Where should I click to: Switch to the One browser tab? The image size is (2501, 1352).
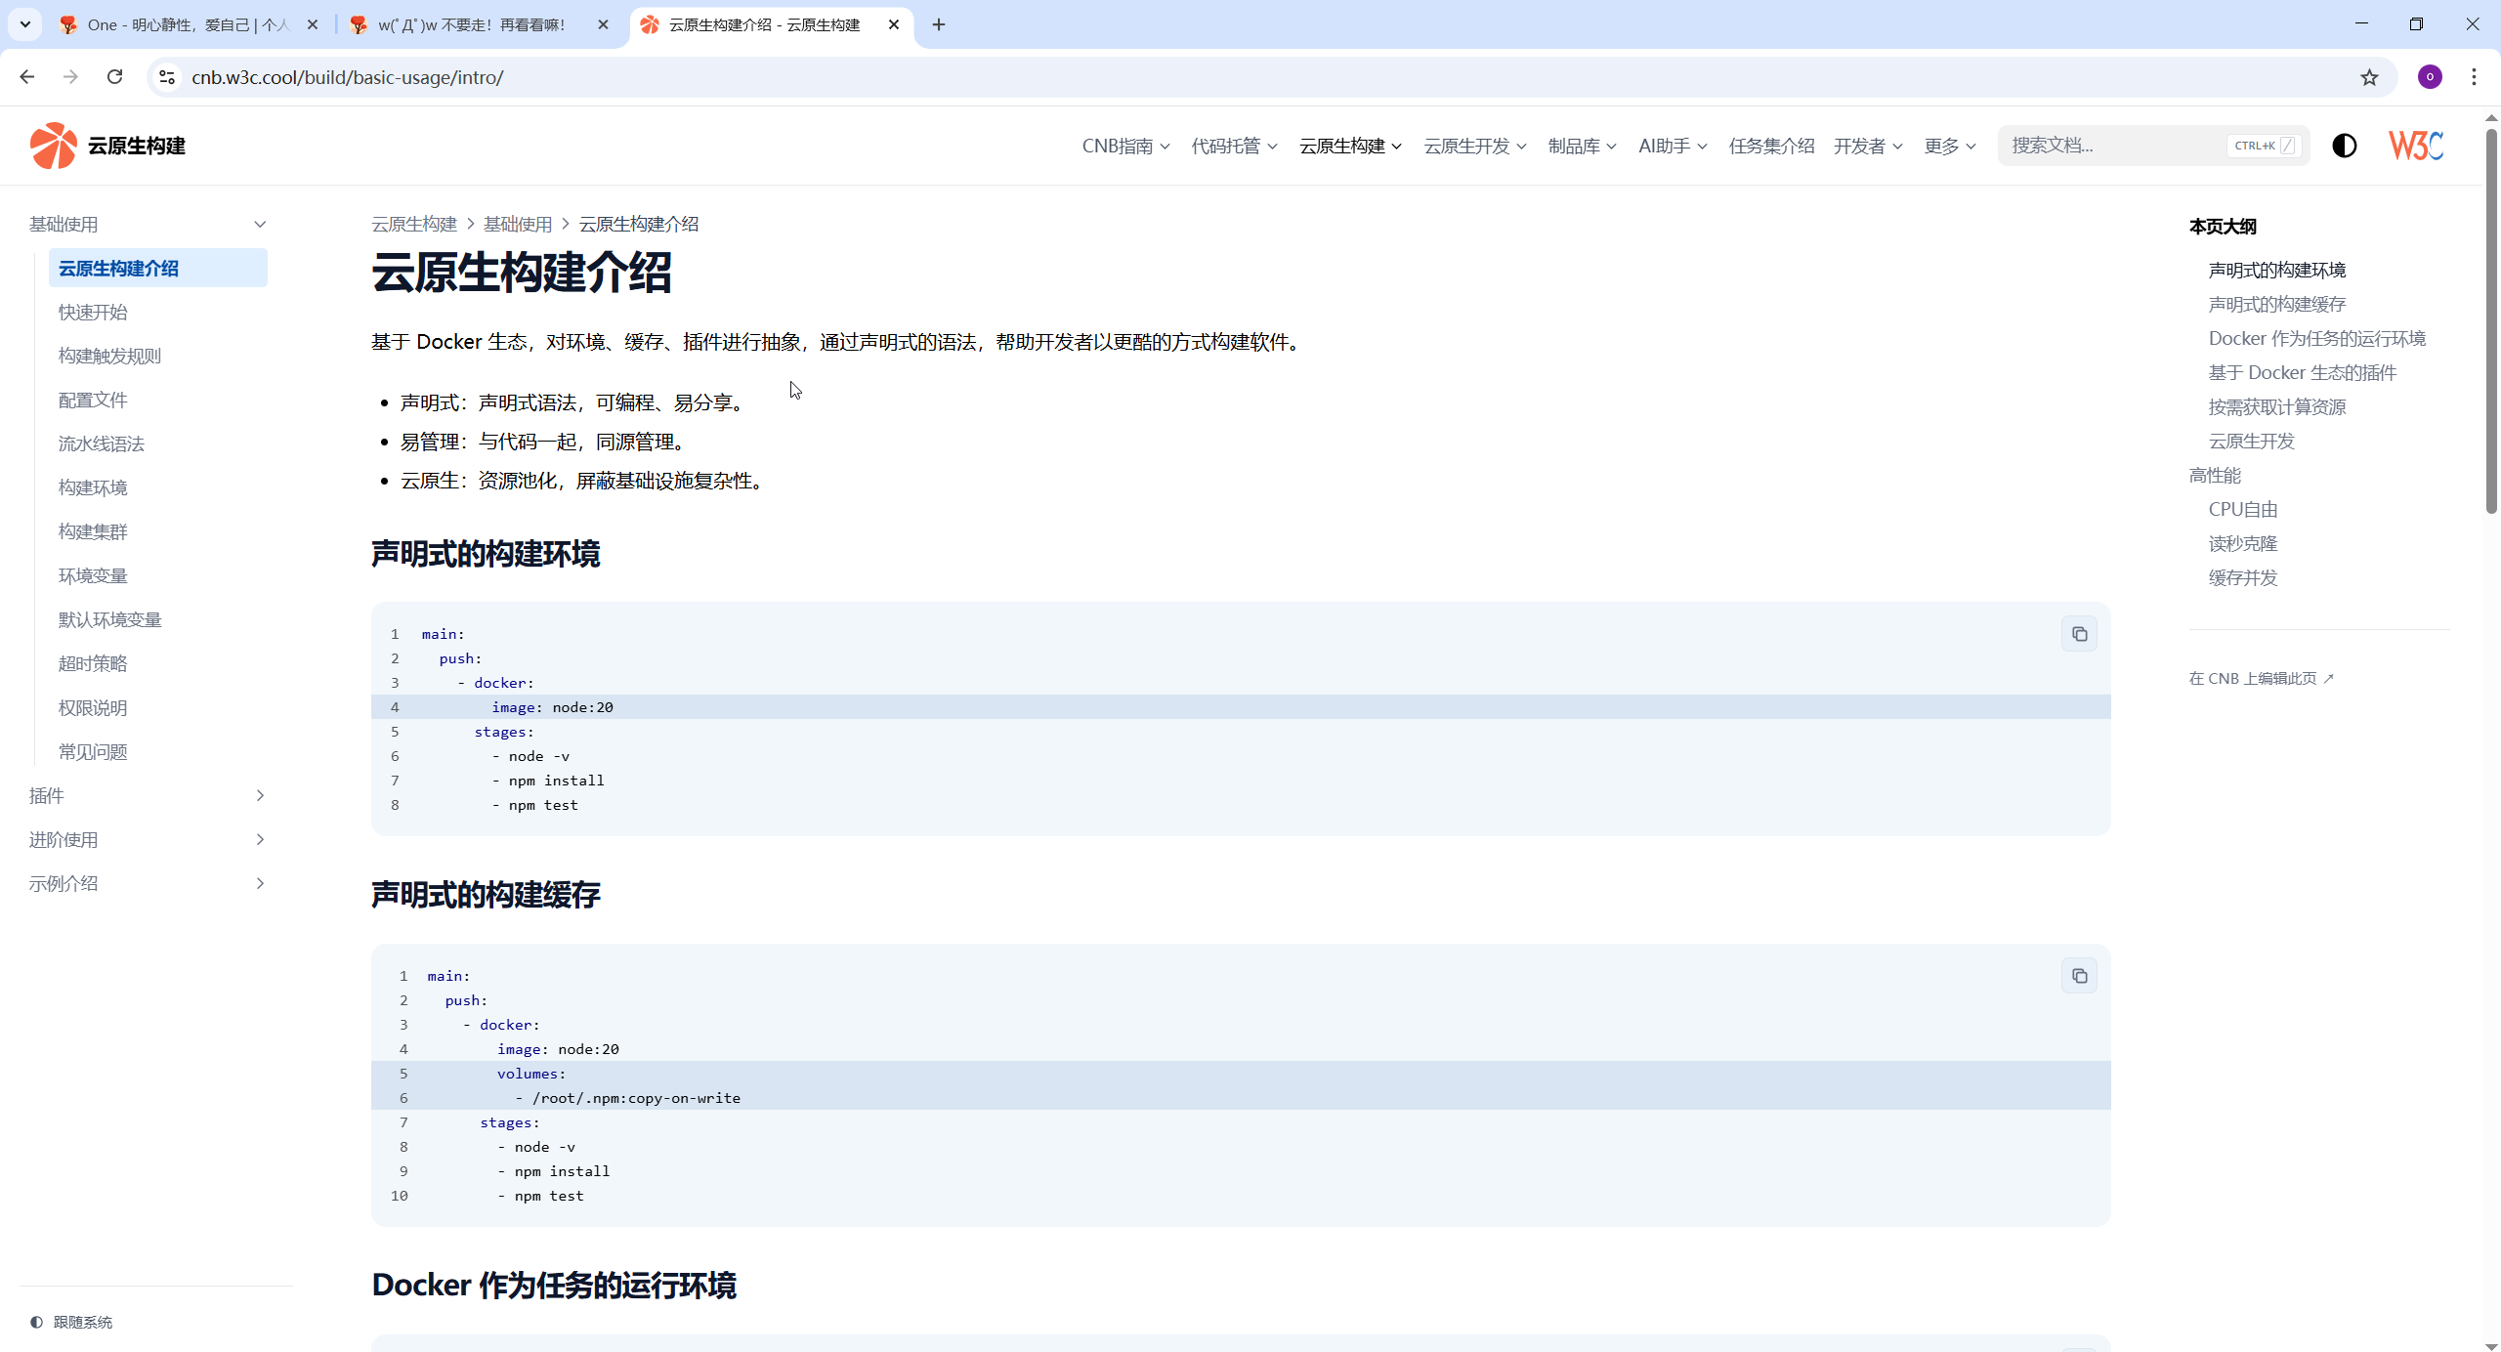[186, 24]
